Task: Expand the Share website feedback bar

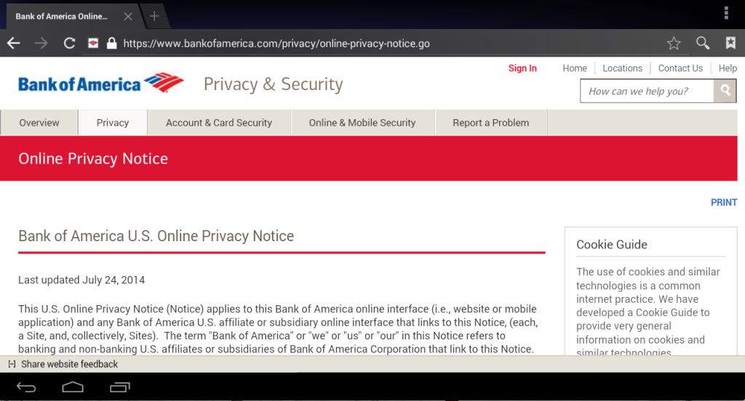Action: pyautogui.click(x=12, y=364)
